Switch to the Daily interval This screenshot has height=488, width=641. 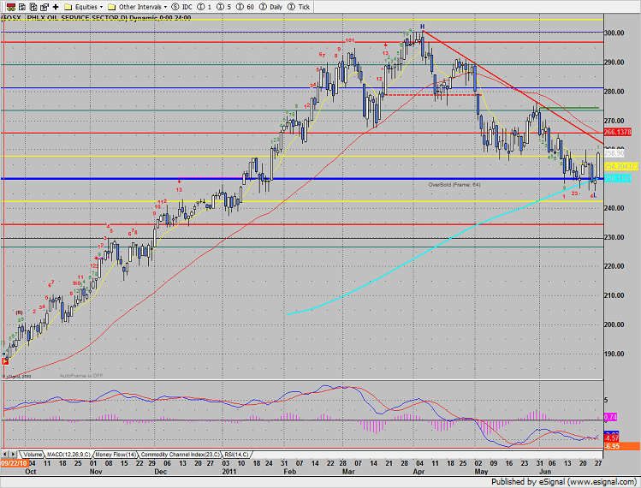tap(271, 7)
